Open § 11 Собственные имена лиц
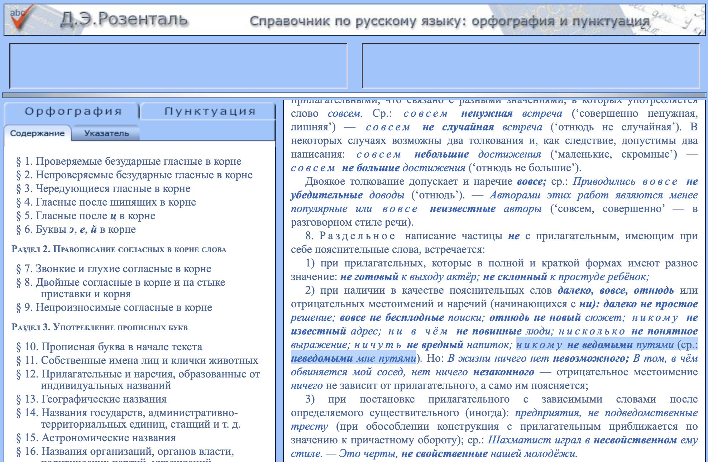Screen dimensions: 708x462 tap(138, 361)
